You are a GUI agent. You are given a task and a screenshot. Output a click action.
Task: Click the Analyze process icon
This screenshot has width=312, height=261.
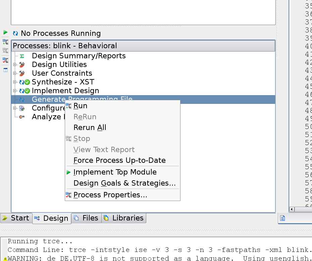22,117
